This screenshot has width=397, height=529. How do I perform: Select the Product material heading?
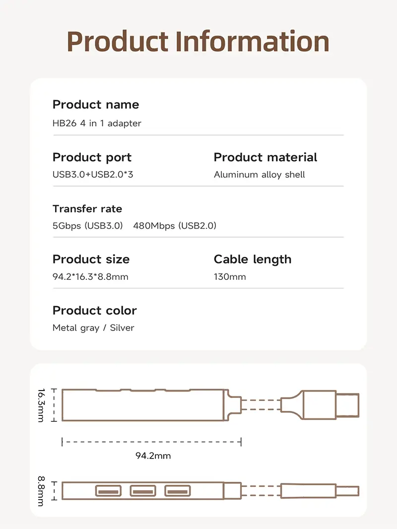point(265,157)
